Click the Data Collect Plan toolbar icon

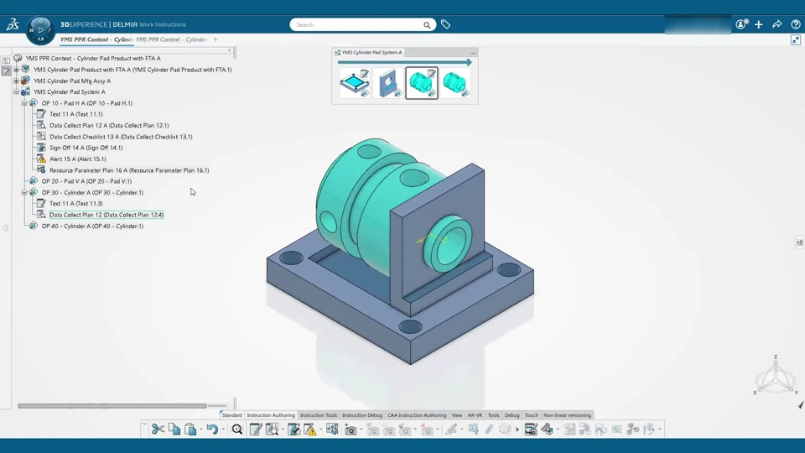point(272,430)
